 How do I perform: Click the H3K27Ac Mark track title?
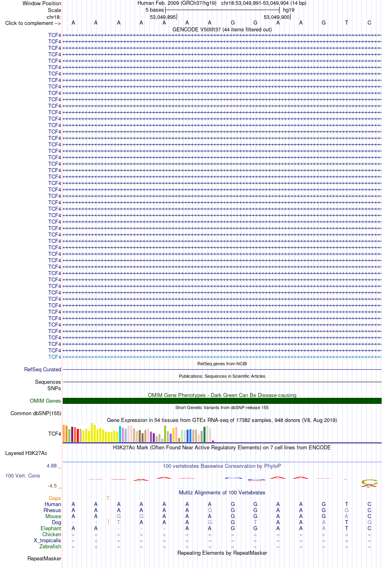click(x=222, y=447)
